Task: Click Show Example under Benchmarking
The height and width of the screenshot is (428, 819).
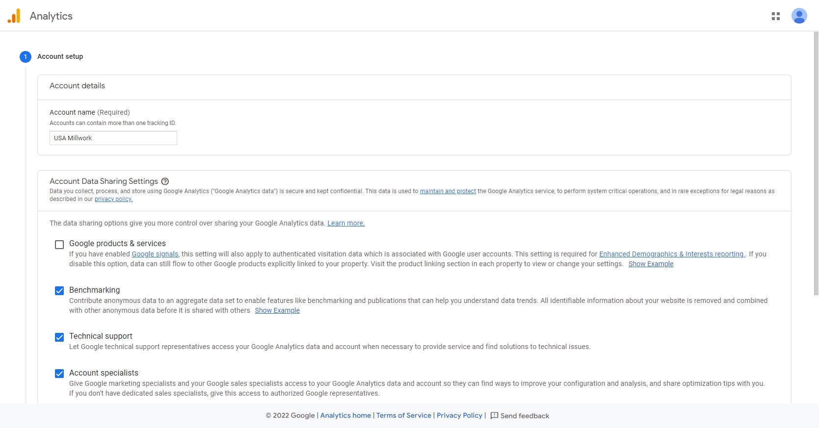Action: (277, 310)
